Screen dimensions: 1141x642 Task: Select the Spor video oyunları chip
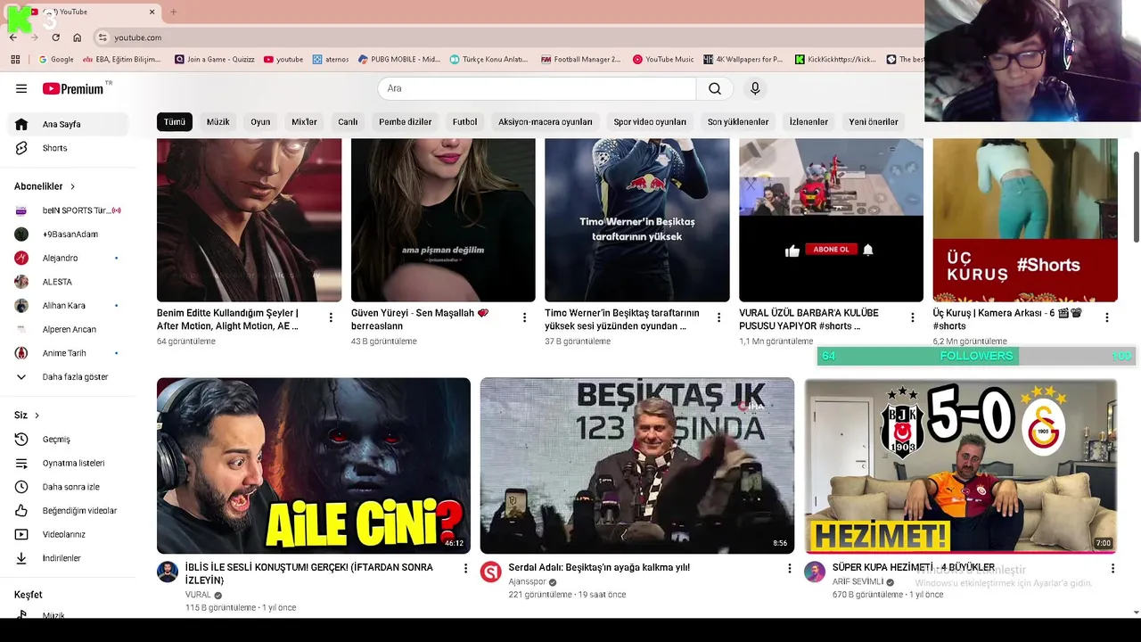(650, 122)
